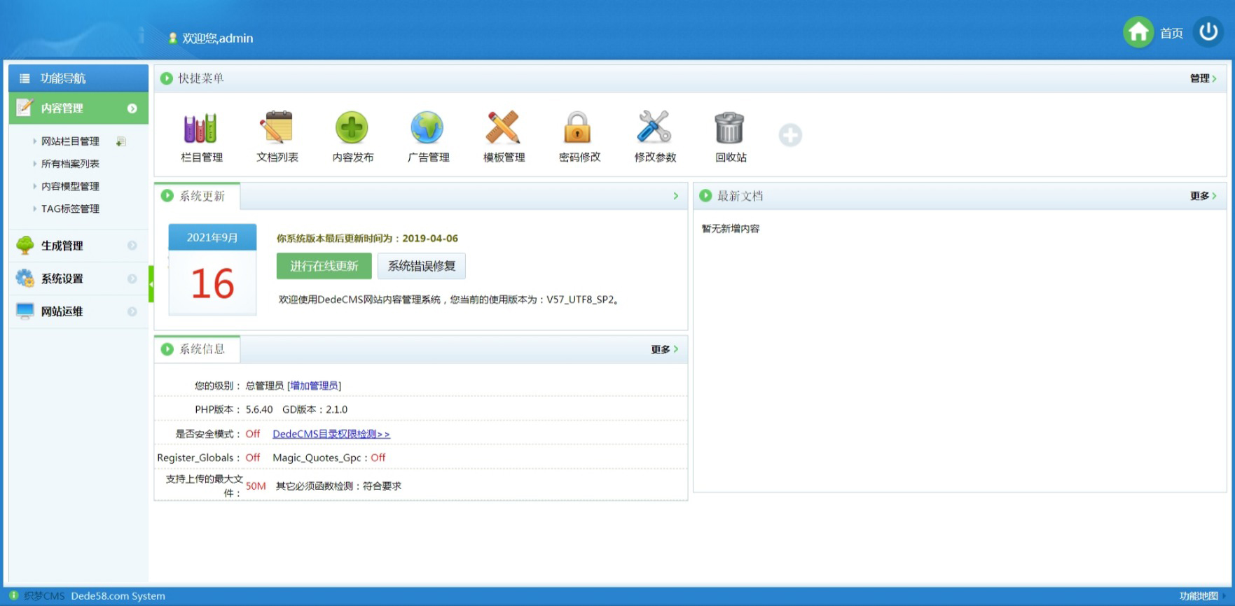Open the DedeCMS目录权限检测 link

coord(331,434)
